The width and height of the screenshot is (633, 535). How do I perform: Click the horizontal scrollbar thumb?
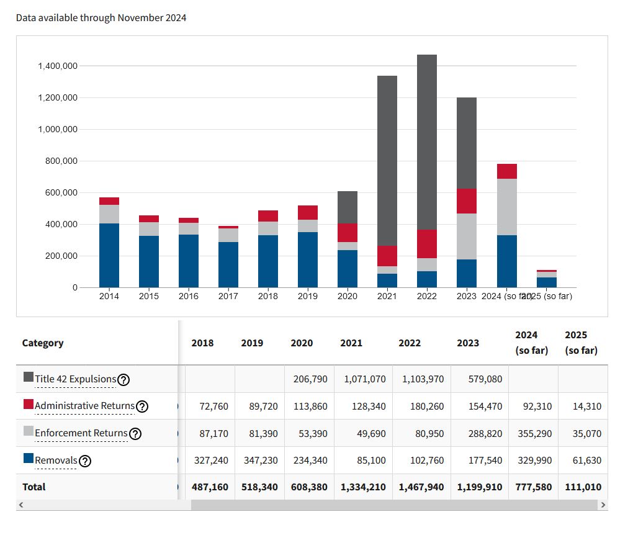point(394,505)
